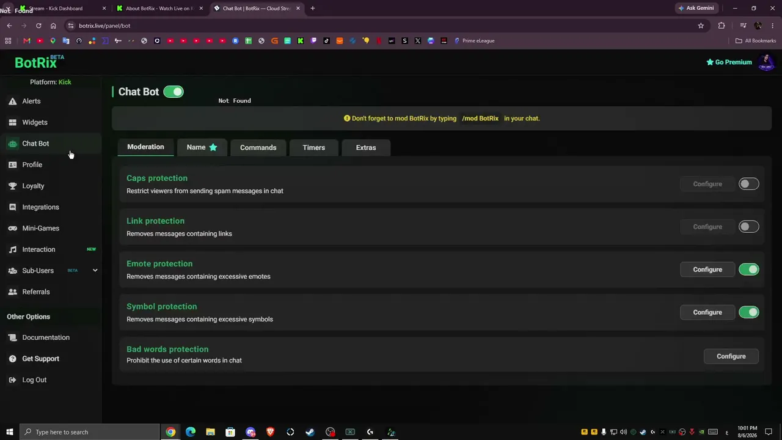Click the Mini-Games gamepad icon

pyautogui.click(x=12, y=229)
